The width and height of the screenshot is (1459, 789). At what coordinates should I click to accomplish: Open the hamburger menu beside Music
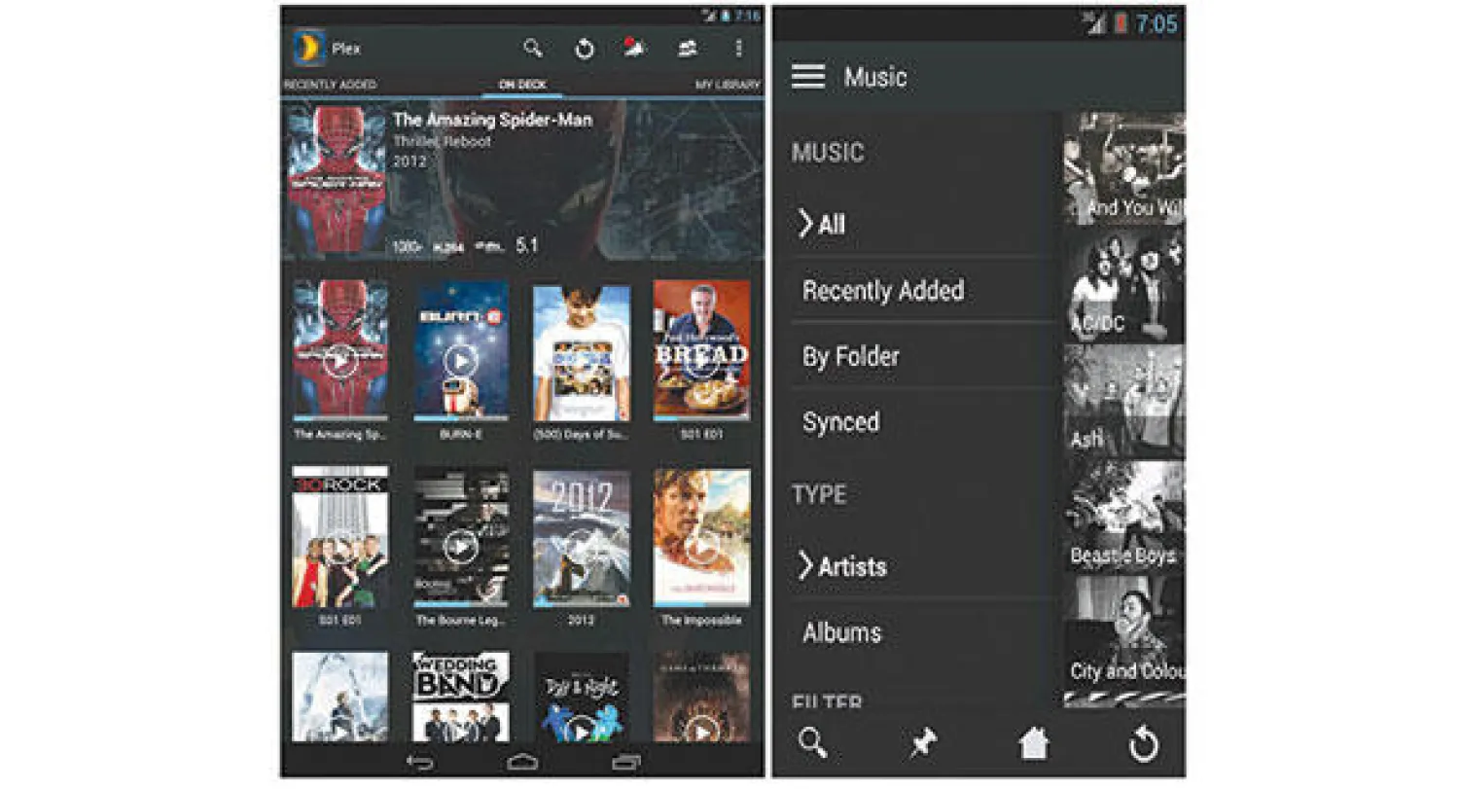[807, 77]
